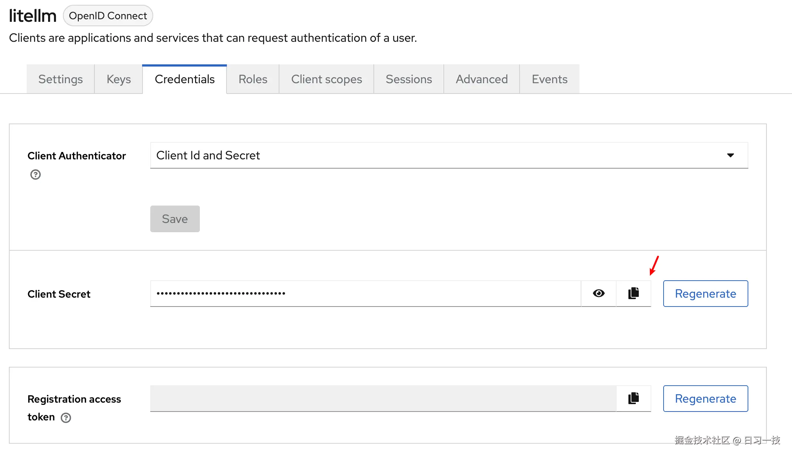
Task: Click the OpenID Connect badge
Action: [x=108, y=16]
